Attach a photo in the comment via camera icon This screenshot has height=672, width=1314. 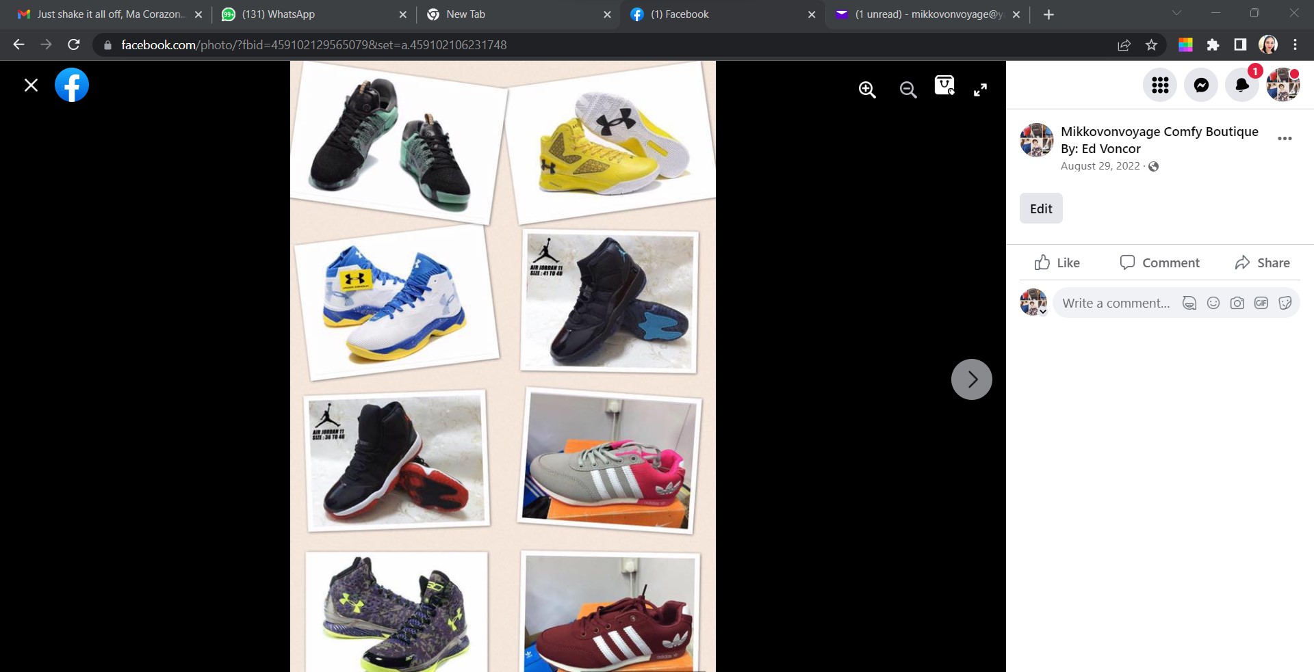pyautogui.click(x=1237, y=302)
